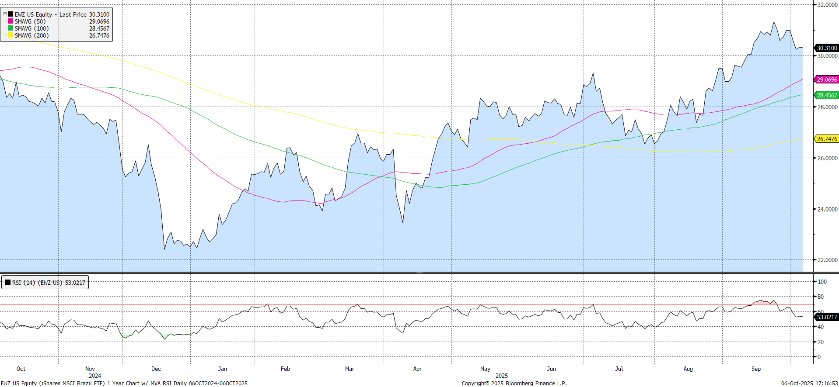Viewport: 839px width, 387px height.
Task: Click the 26.0000 price axis label
Action: click(828, 158)
